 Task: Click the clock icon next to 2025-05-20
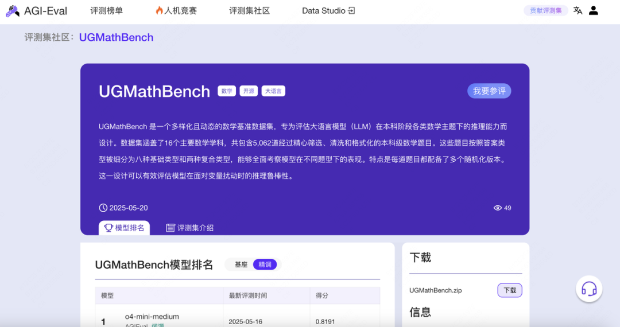click(x=103, y=208)
